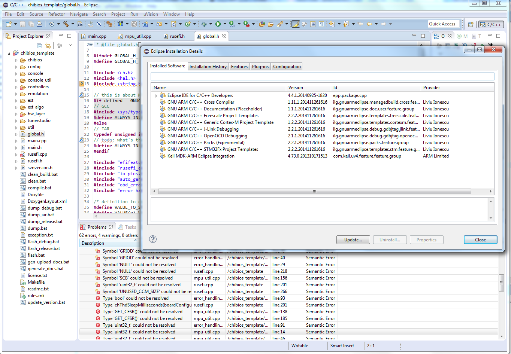Toggle Mark Occurrences highlighter
Viewport: 511px width, 354px height.
click(296, 24)
